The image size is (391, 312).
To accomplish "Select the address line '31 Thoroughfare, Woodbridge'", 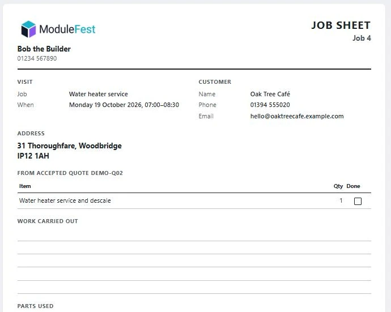I will (x=70, y=146).
